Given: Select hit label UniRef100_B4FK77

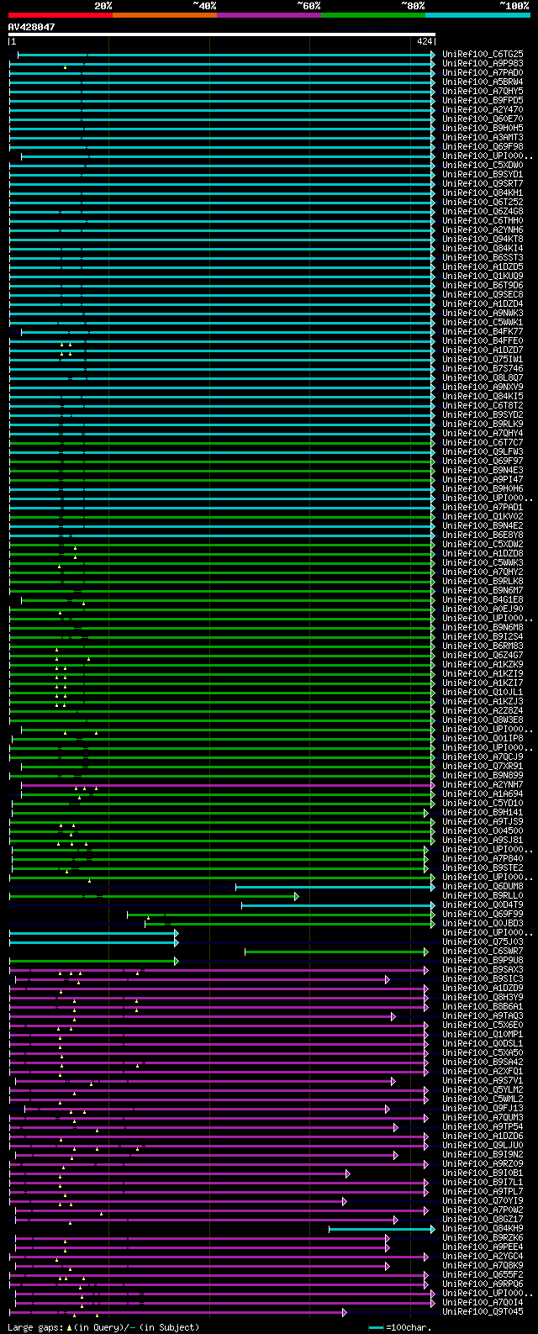Looking at the screenshot, I should tap(483, 331).
